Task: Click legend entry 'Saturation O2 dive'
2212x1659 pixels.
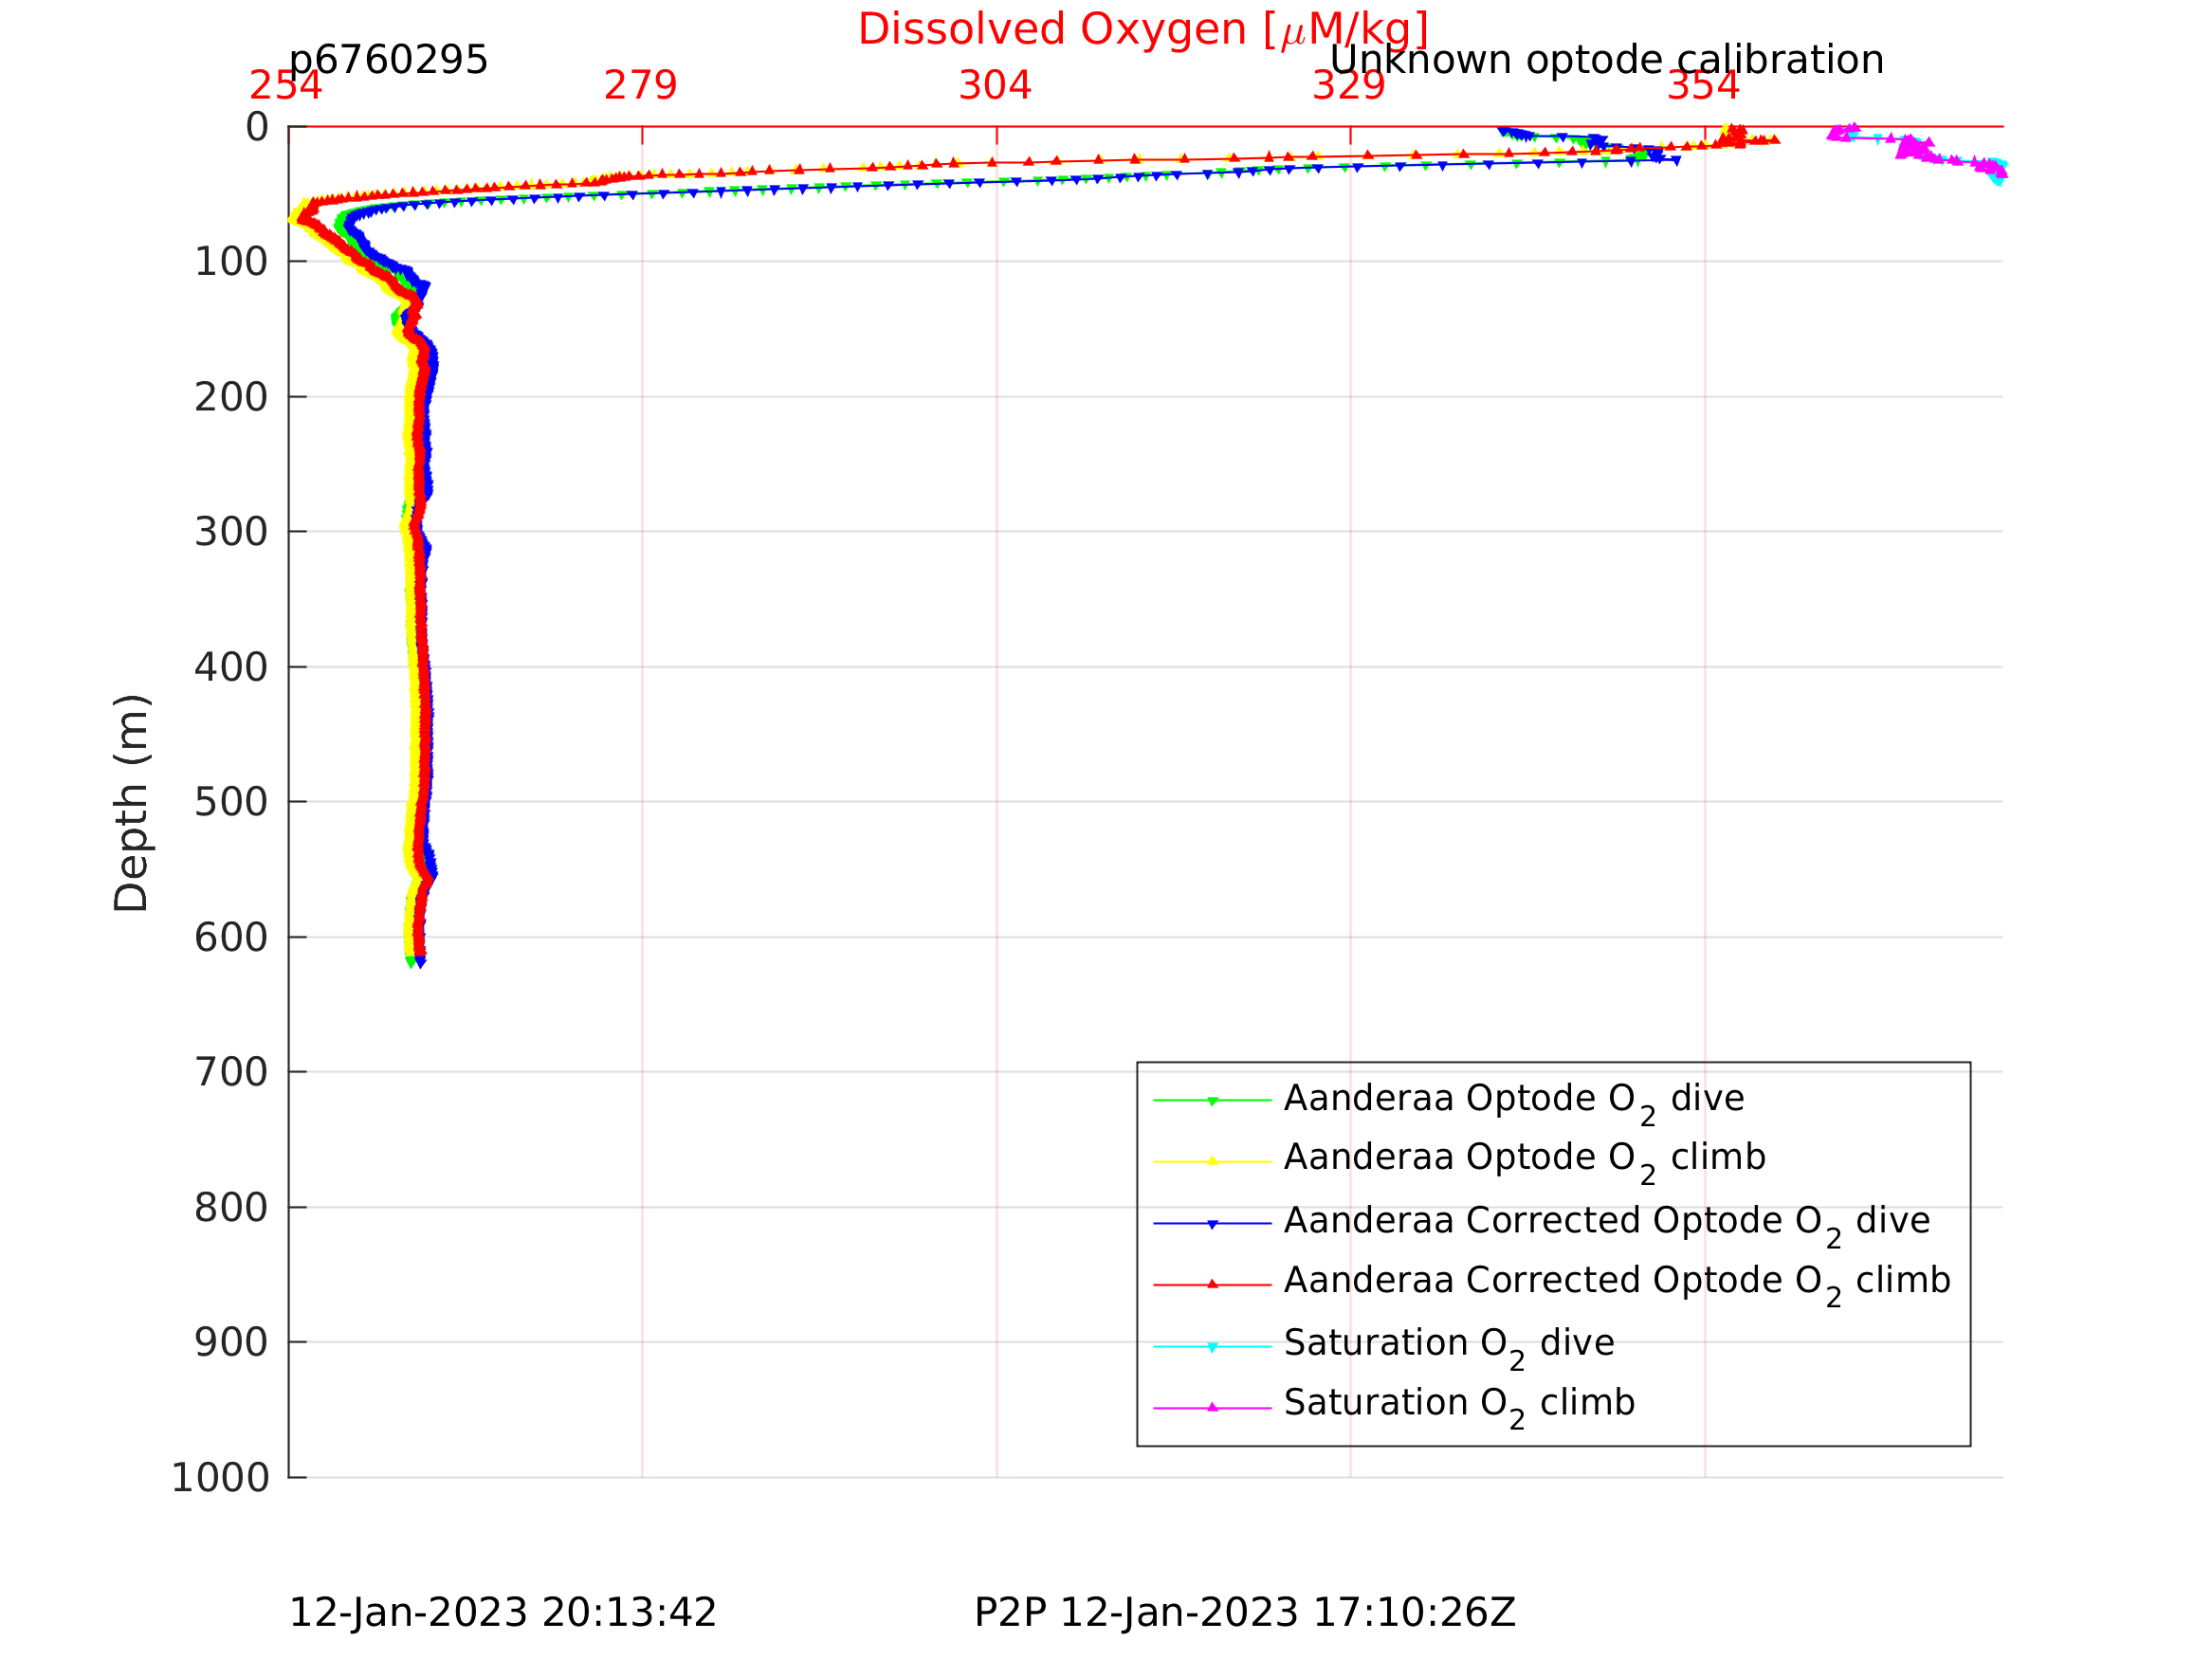Action: [1449, 1347]
